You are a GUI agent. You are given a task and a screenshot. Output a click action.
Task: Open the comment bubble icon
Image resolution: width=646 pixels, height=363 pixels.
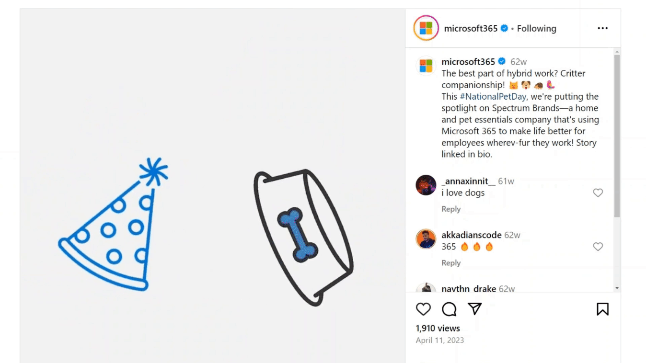(x=449, y=309)
